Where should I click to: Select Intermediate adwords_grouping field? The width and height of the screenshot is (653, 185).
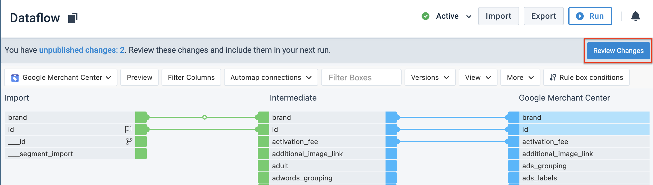tap(327, 178)
